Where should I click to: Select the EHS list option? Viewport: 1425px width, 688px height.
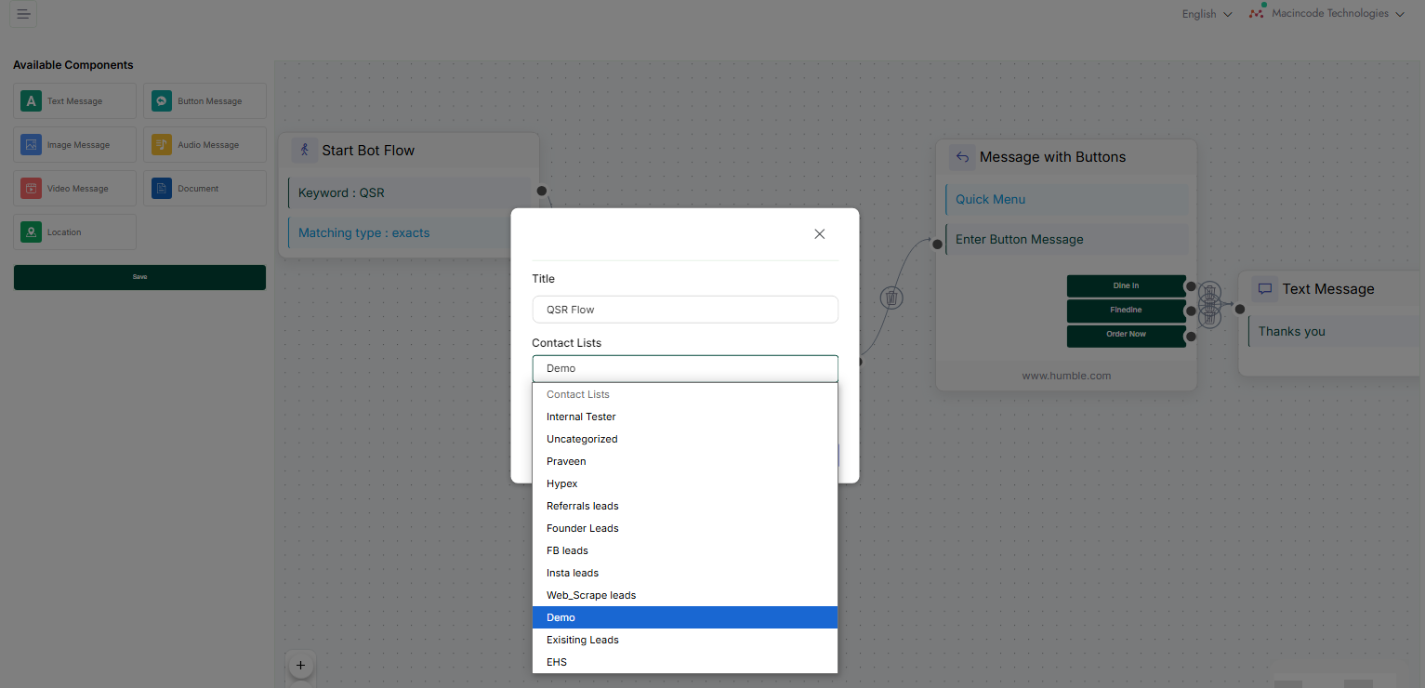557,663
